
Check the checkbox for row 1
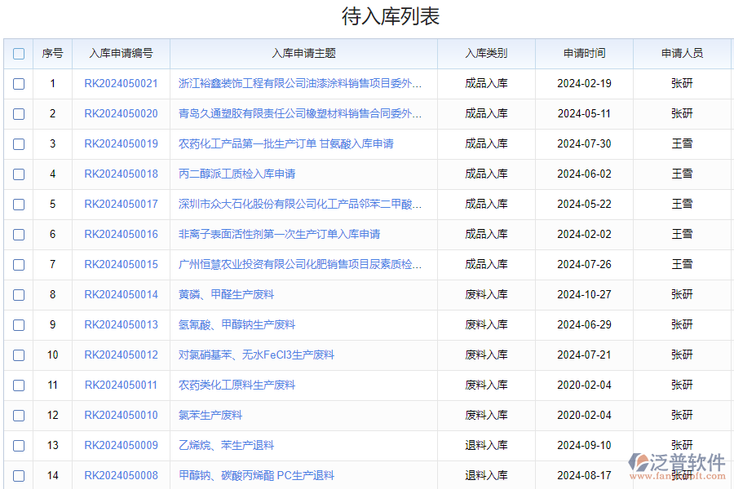(18, 83)
